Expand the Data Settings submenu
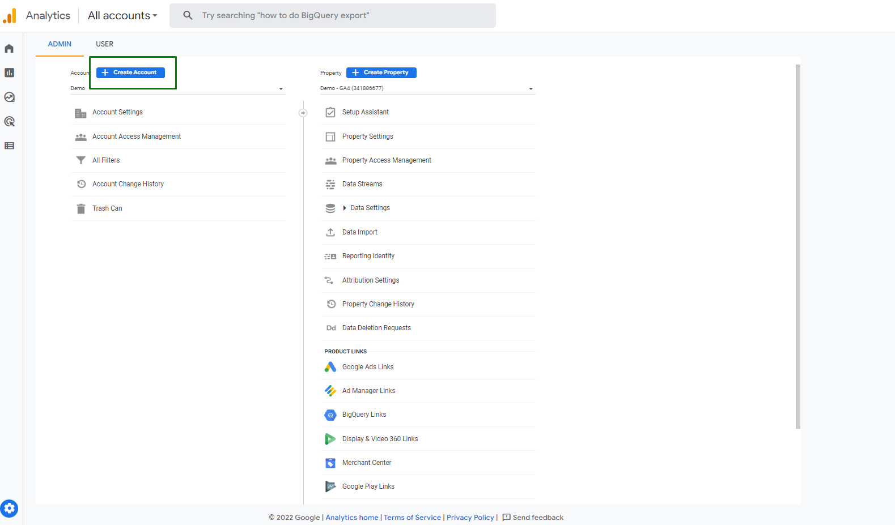 (x=345, y=208)
